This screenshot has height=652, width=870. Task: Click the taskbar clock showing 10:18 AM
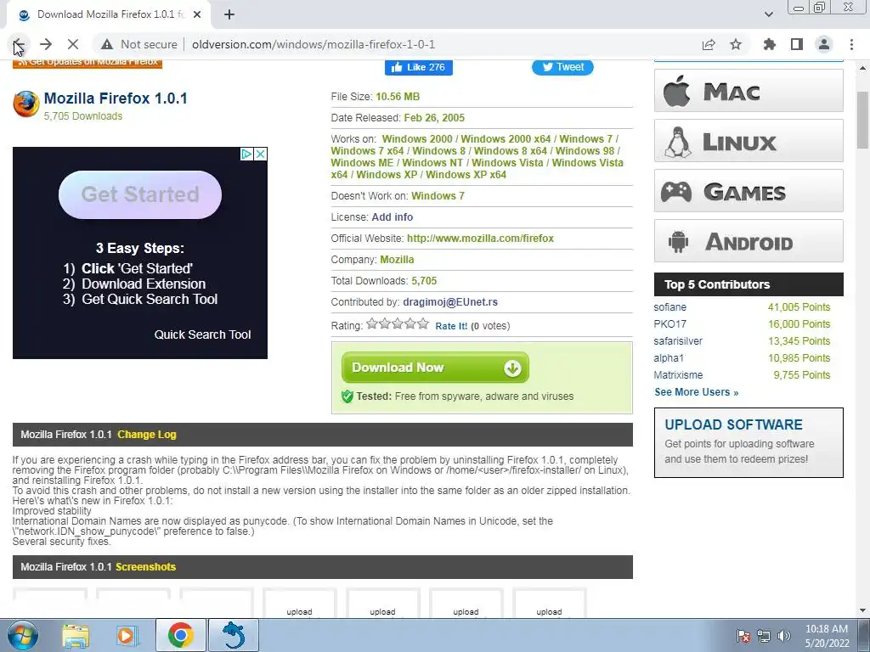[827, 636]
